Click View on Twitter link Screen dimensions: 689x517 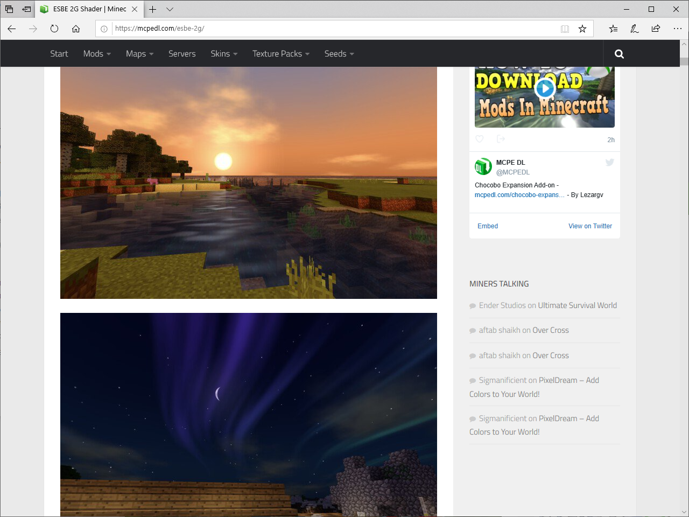click(590, 226)
